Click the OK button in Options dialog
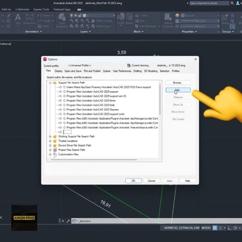 [134, 181]
